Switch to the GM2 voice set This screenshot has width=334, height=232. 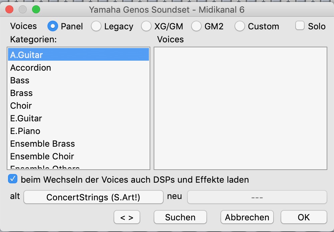click(x=196, y=26)
